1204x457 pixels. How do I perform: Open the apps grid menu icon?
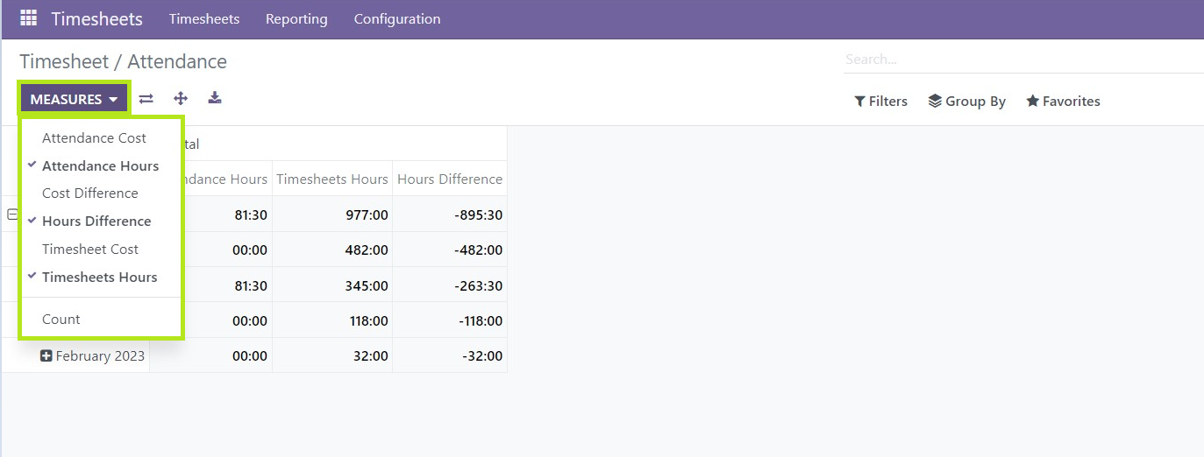(28, 18)
